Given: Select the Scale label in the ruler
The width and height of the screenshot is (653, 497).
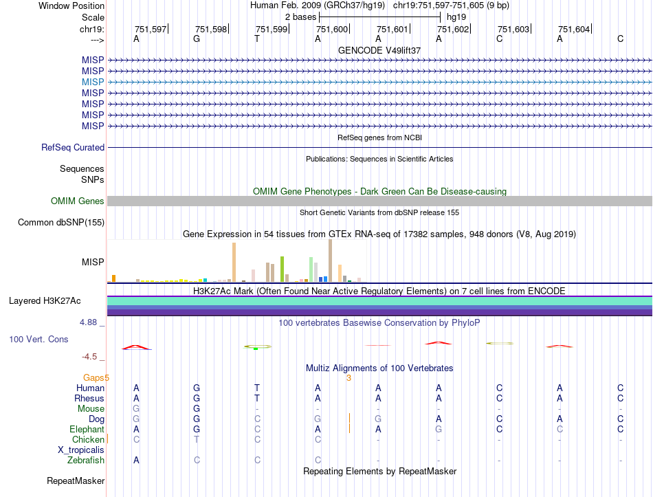Looking at the screenshot, I should (93, 17).
